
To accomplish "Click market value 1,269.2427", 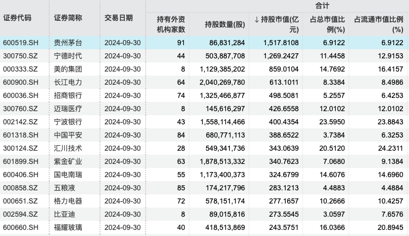I will (281, 56).
